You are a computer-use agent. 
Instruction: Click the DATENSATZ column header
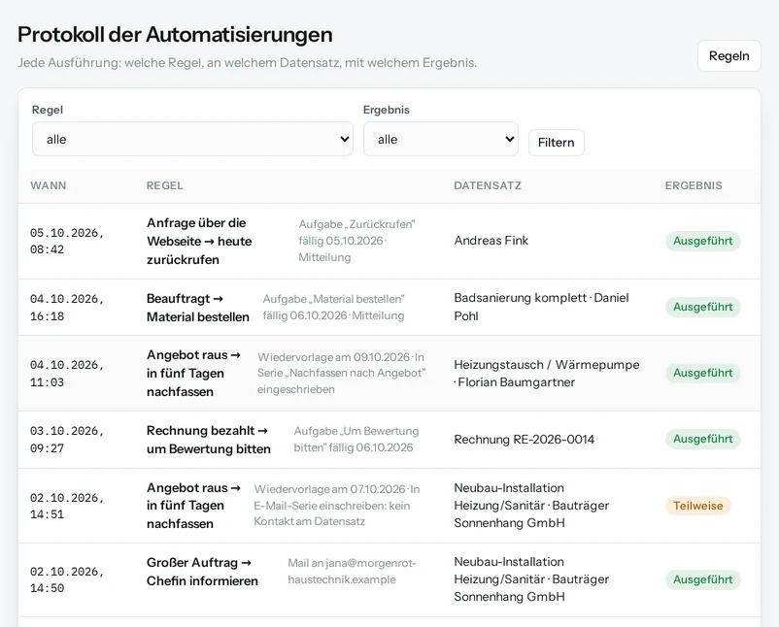488,185
